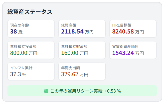
Task: Click the orange 329.62 万円 value
Action: click(75, 74)
